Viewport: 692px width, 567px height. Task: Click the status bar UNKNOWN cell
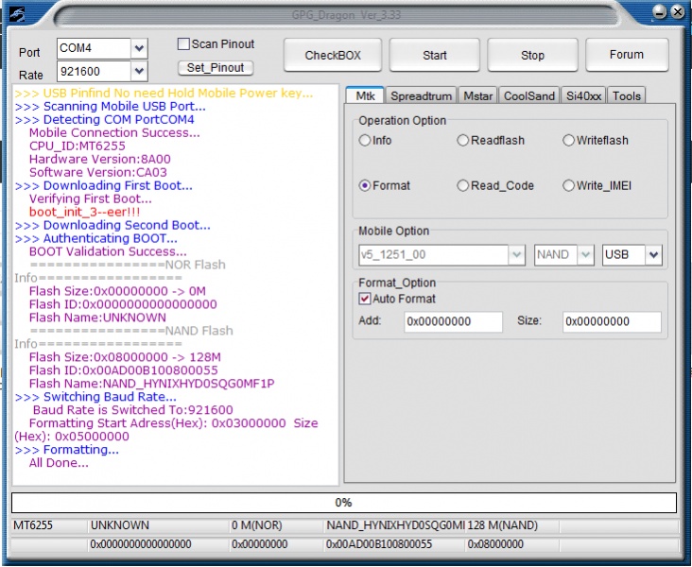[159, 525]
